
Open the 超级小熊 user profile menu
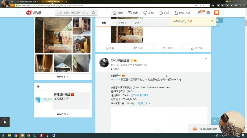pyautogui.click(x=182, y=13)
